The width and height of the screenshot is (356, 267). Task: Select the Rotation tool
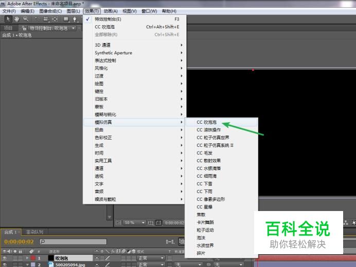click(37, 20)
